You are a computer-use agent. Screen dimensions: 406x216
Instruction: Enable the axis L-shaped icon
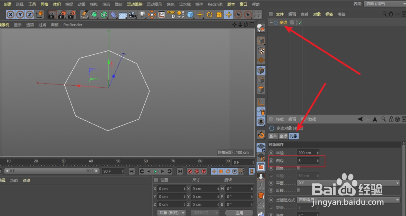click(x=261, y=102)
